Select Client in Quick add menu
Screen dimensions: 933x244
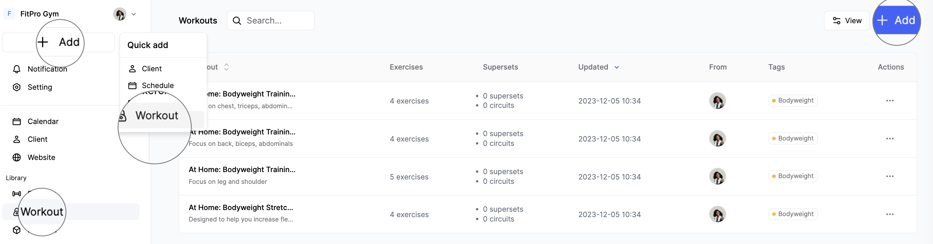pyautogui.click(x=151, y=69)
